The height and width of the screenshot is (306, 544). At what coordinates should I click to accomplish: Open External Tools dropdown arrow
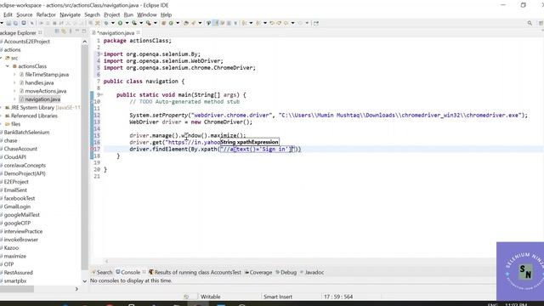click(155, 23)
